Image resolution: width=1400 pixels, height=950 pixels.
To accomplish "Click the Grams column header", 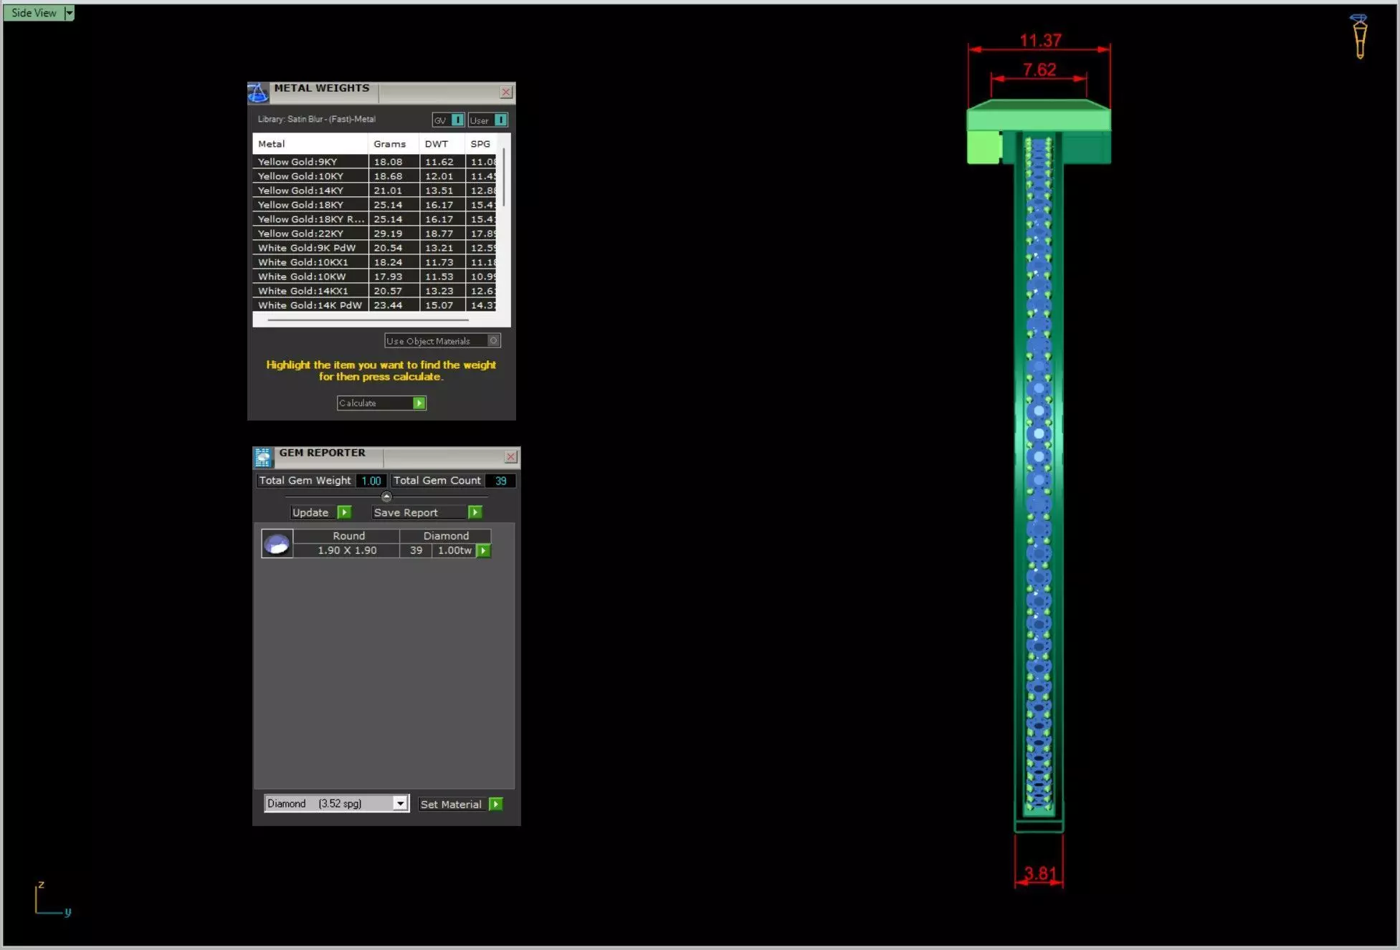I will coord(389,144).
